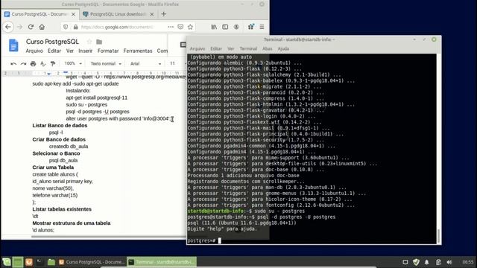Image resolution: width=477 pixels, height=268 pixels.
Task: Open Firefox account icon
Action: click(236, 27)
